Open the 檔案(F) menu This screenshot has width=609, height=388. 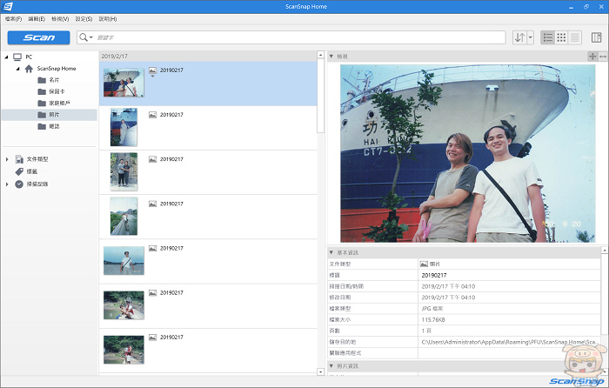tap(14, 19)
